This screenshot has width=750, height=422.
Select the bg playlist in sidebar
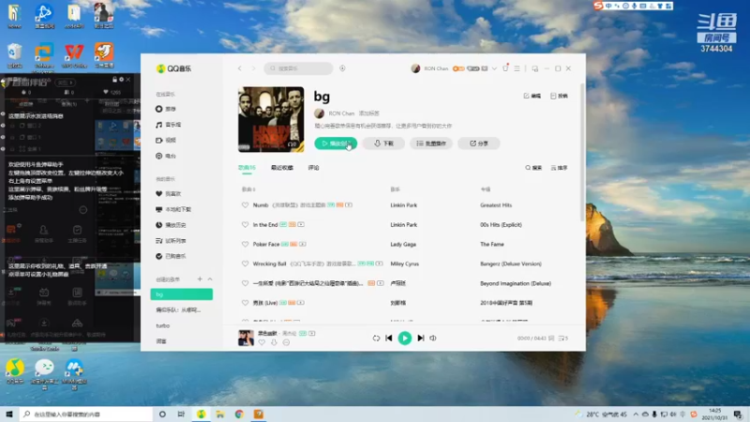coord(181,294)
